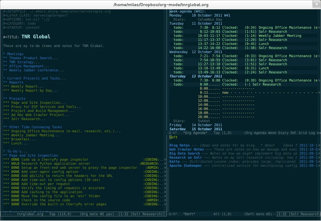Expand the TNR Strategy heading
The image size is (321, 221).
click(x=21, y=62)
